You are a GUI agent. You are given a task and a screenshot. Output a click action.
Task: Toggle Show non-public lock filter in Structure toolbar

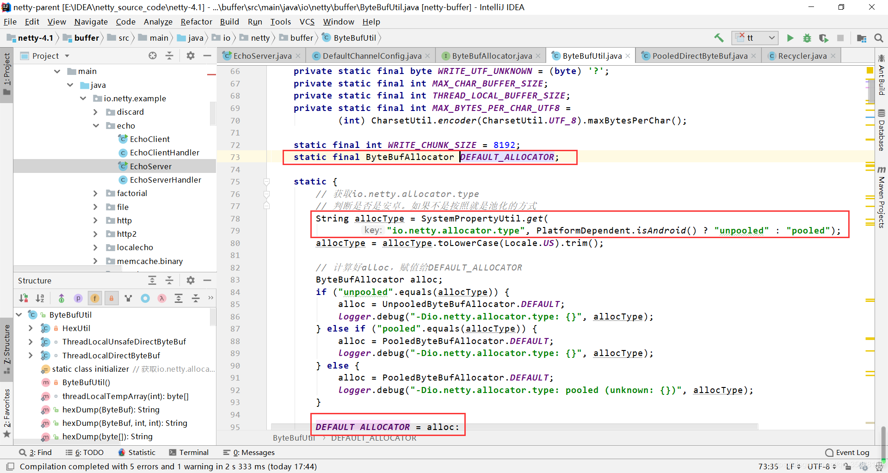point(111,298)
